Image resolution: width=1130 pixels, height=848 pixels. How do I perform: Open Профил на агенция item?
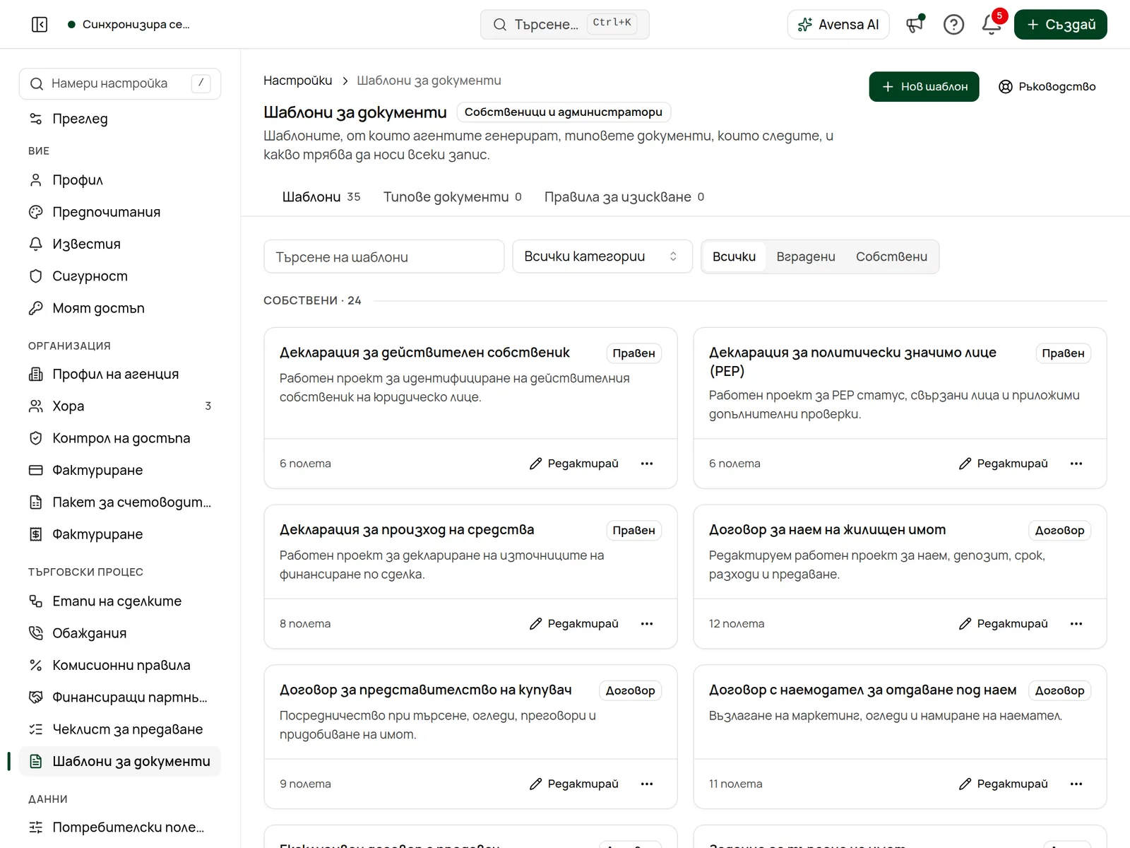click(x=120, y=374)
